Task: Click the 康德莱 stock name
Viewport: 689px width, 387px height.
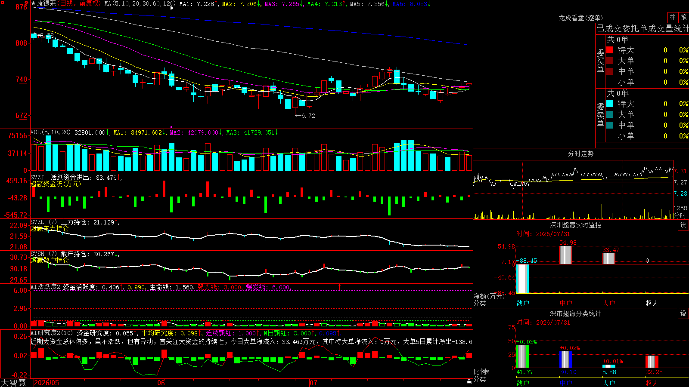Action: 47,3
